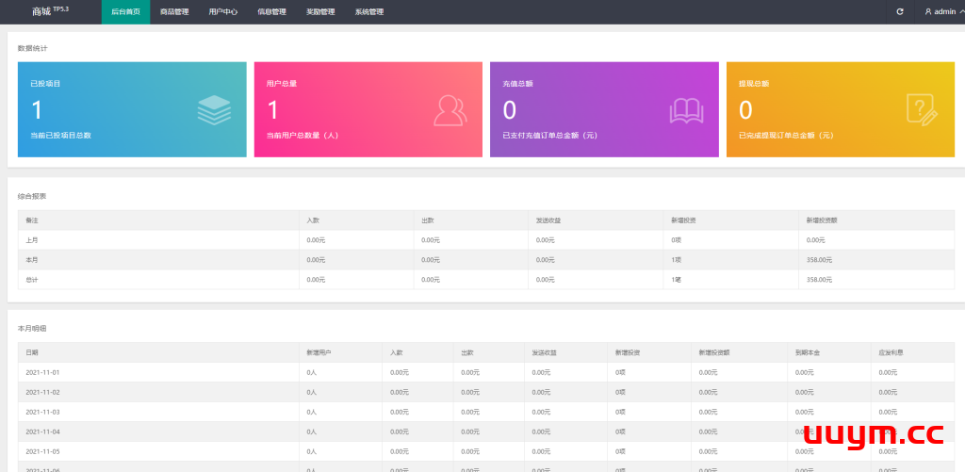This screenshot has width=965, height=472.
Task: Click the question document icon on 提现总额 card
Action: pos(921,110)
